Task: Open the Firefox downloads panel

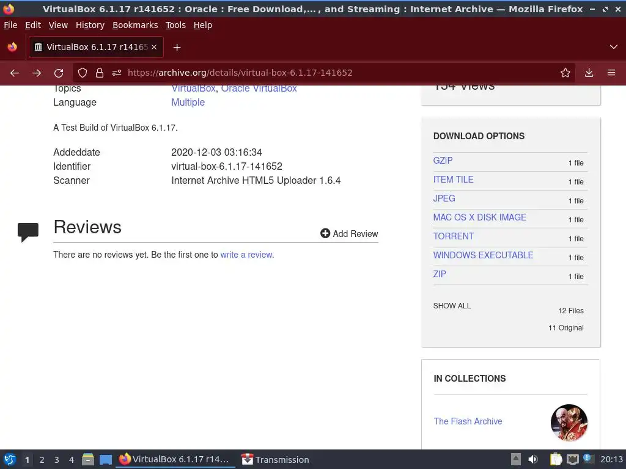Action: click(x=589, y=73)
